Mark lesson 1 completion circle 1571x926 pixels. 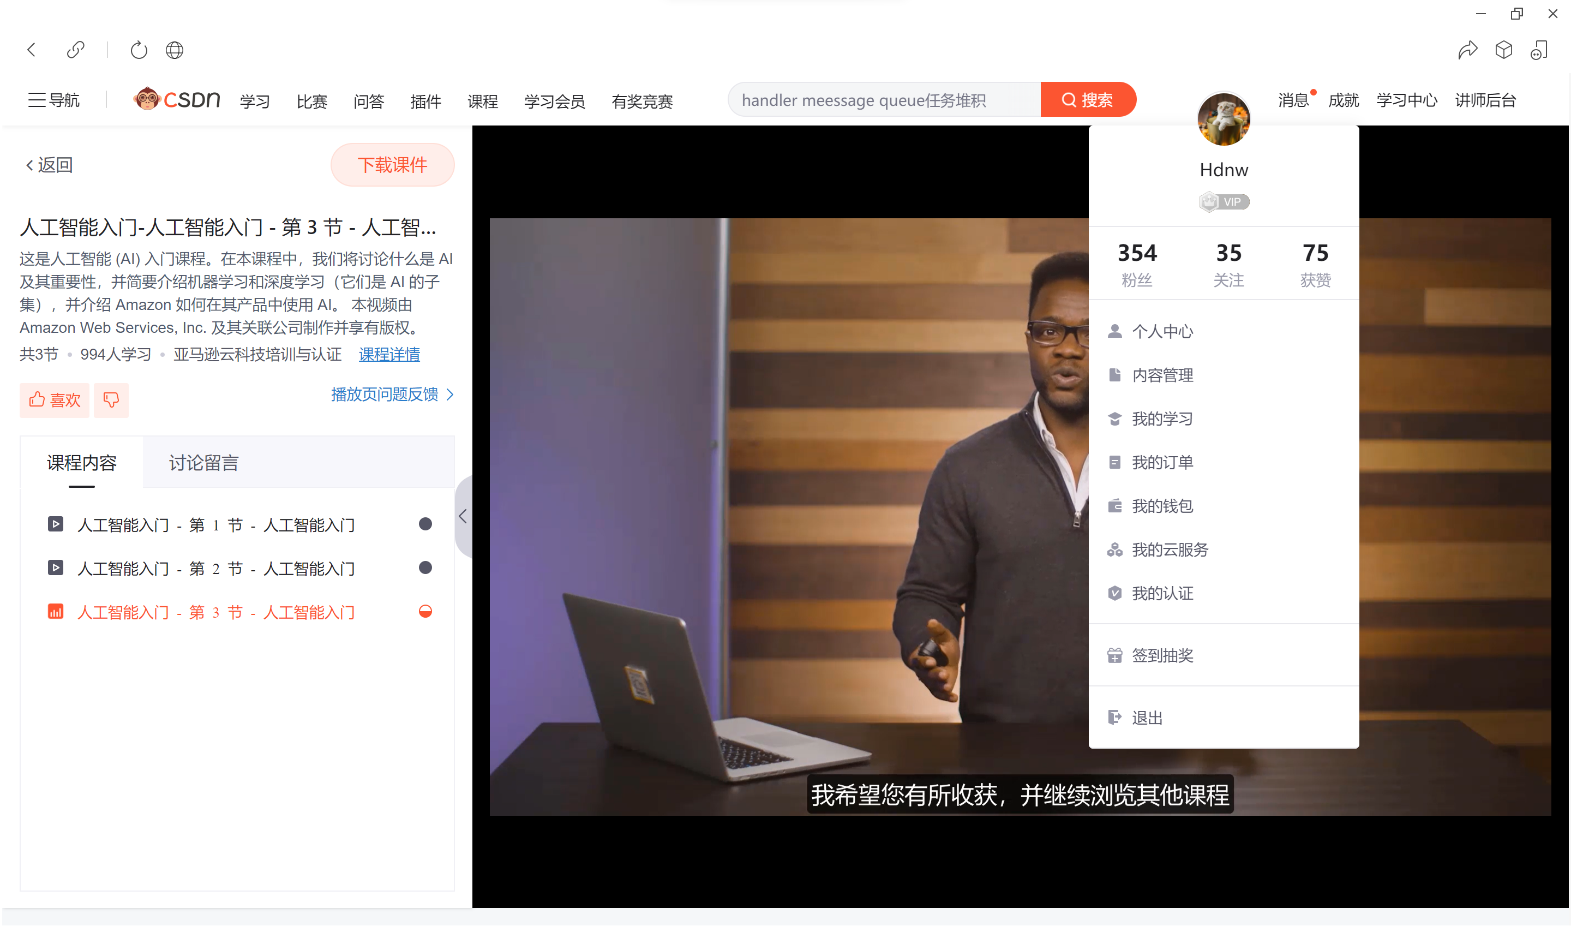click(x=425, y=524)
